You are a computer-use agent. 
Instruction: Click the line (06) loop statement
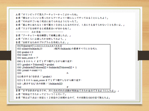tap(45, 61)
